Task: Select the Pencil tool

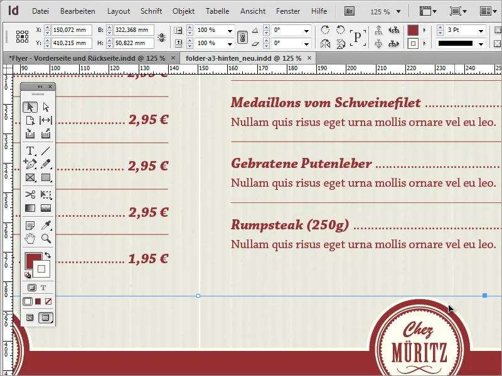Action: pos(46,164)
